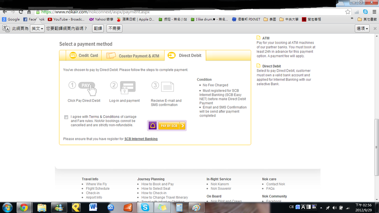
Task: Open the 選項 options dropdown
Action: click(x=362, y=28)
